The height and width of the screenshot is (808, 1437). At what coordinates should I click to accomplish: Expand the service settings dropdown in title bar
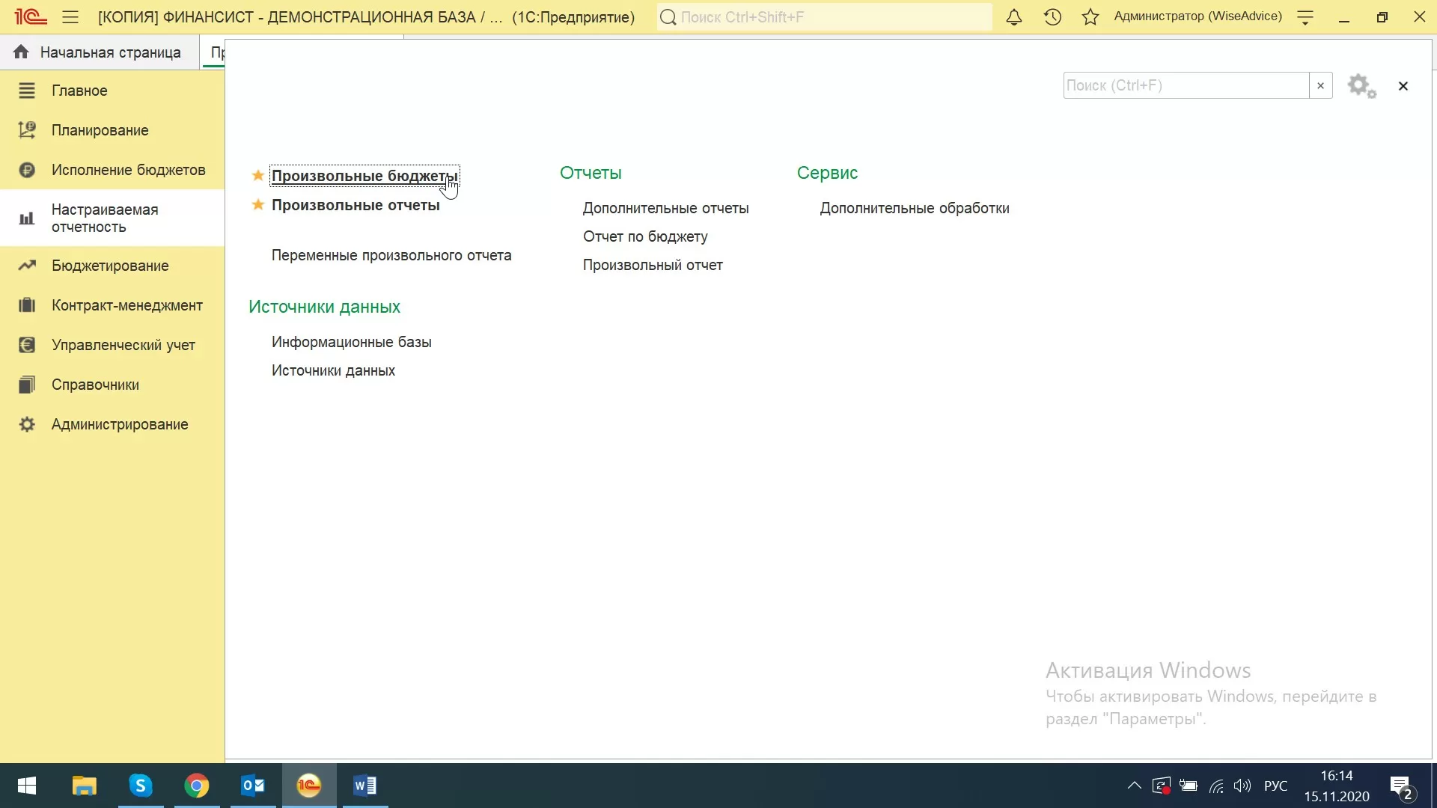[x=1305, y=17]
